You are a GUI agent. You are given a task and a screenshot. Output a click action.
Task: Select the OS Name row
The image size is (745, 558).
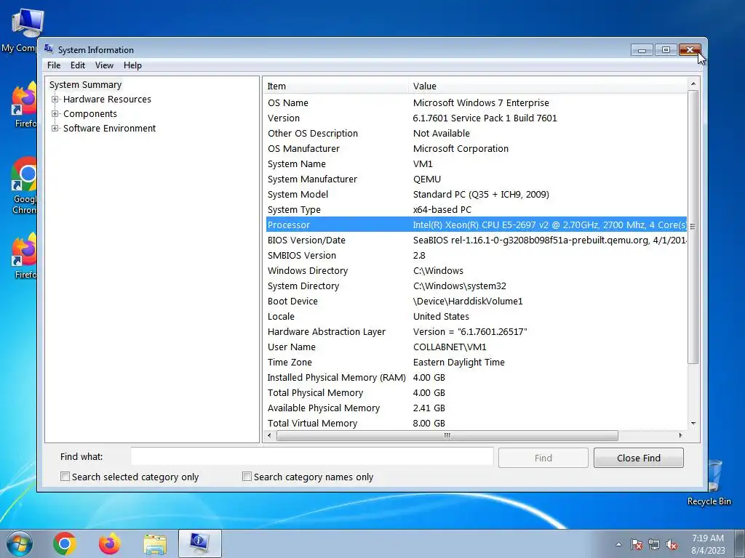coord(476,102)
